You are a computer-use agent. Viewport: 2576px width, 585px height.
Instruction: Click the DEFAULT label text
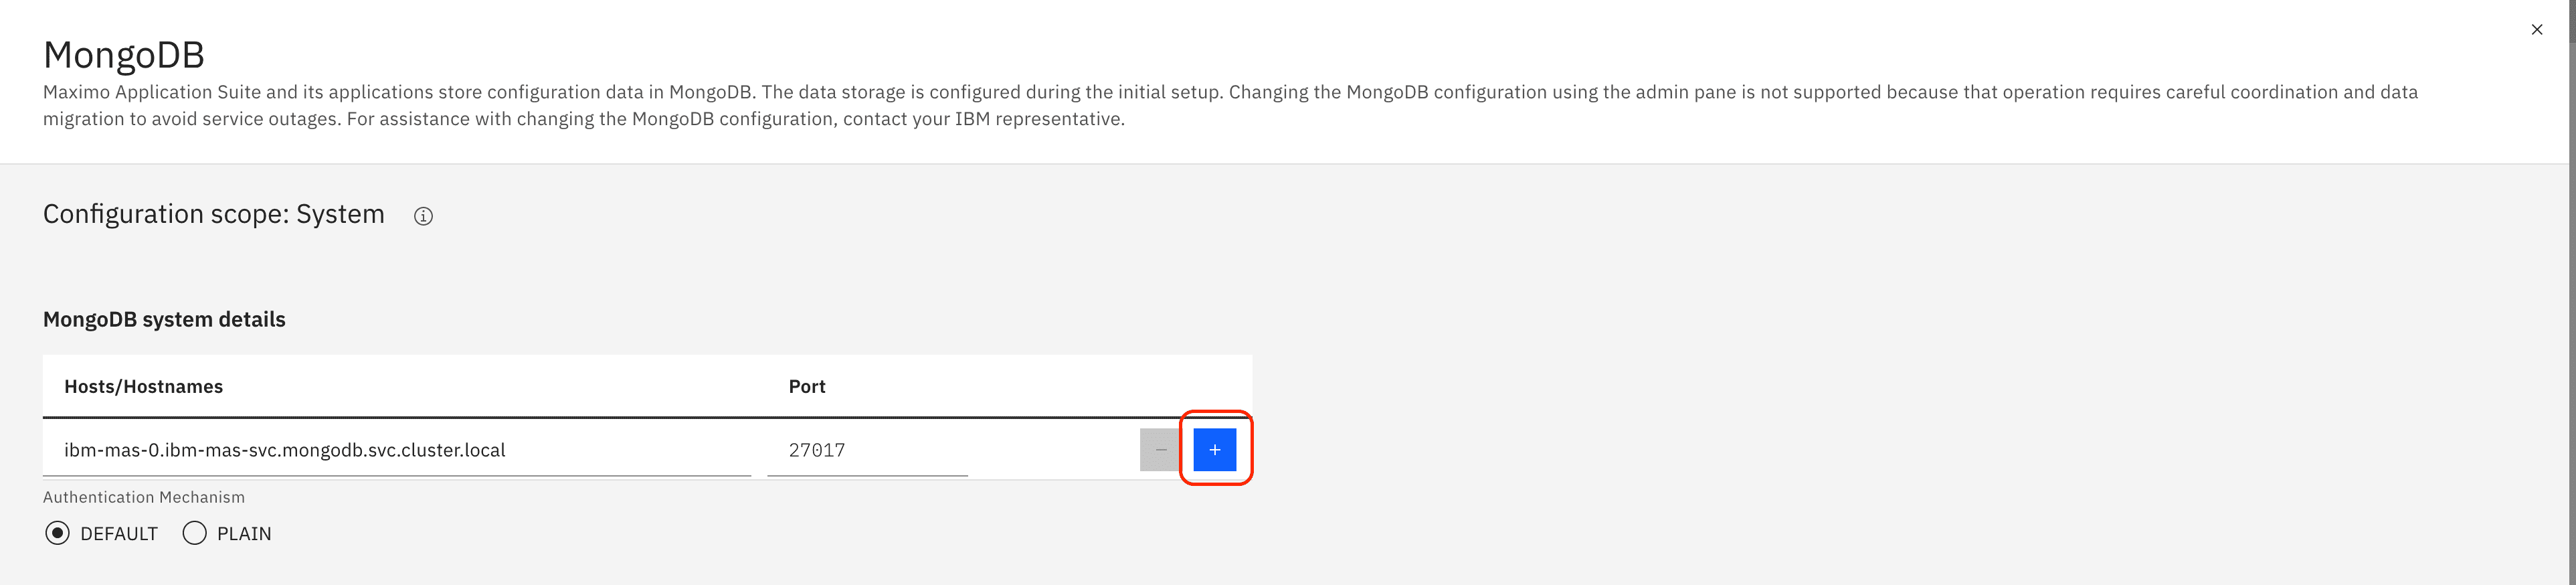coord(119,534)
